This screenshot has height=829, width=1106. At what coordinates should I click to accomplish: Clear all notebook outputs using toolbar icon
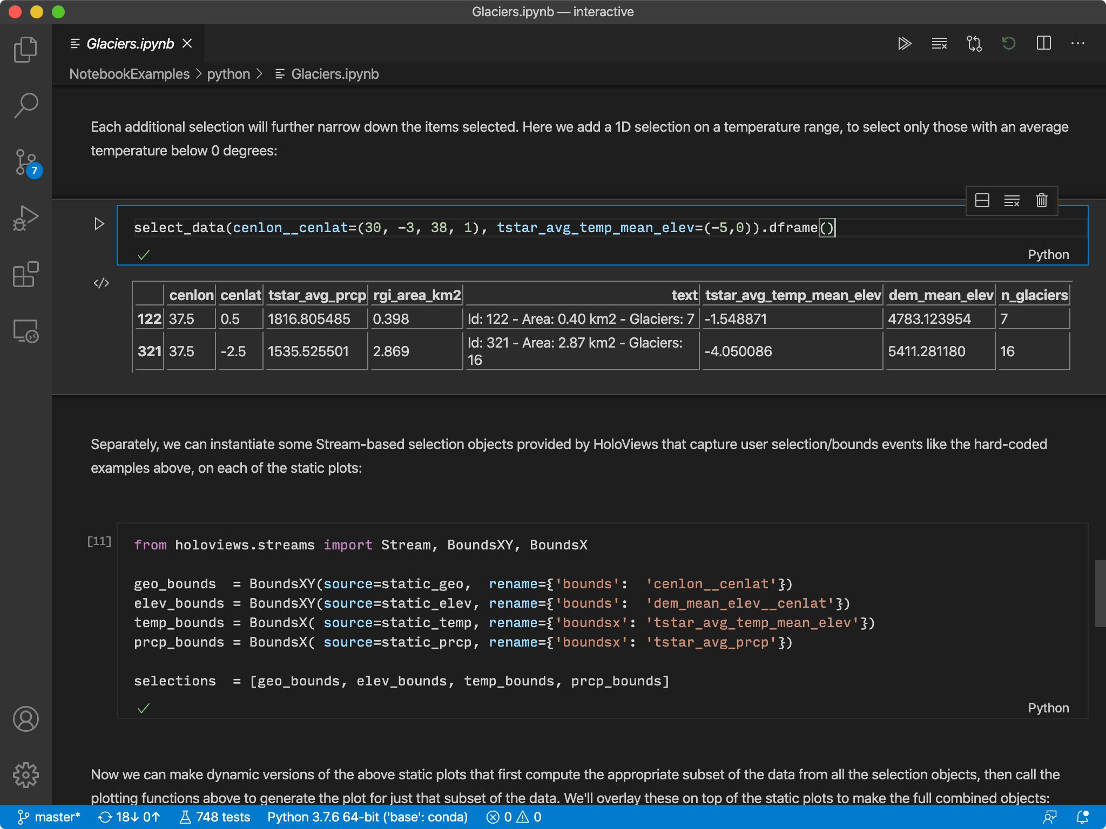click(939, 44)
